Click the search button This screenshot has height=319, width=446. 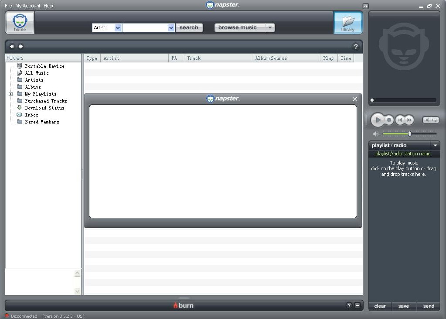pos(189,27)
